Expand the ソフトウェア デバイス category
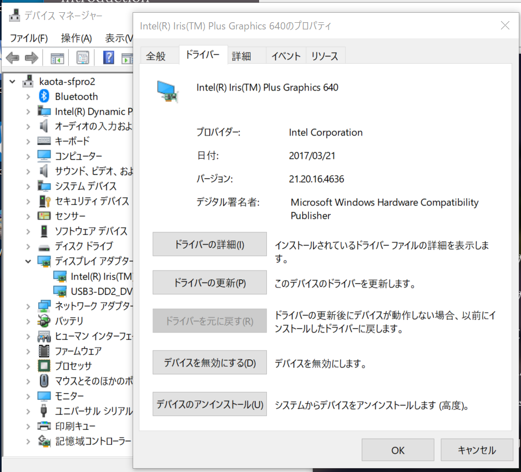The height and width of the screenshot is (472, 521). 28,231
